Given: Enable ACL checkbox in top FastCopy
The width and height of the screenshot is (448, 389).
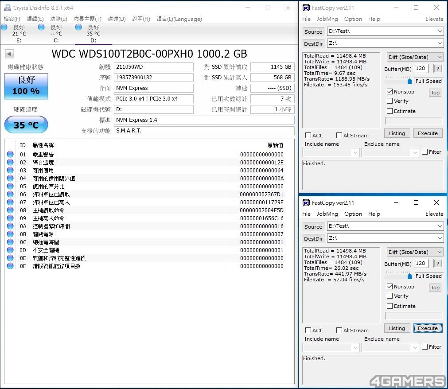Looking at the screenshot, I should pos(308,136).
